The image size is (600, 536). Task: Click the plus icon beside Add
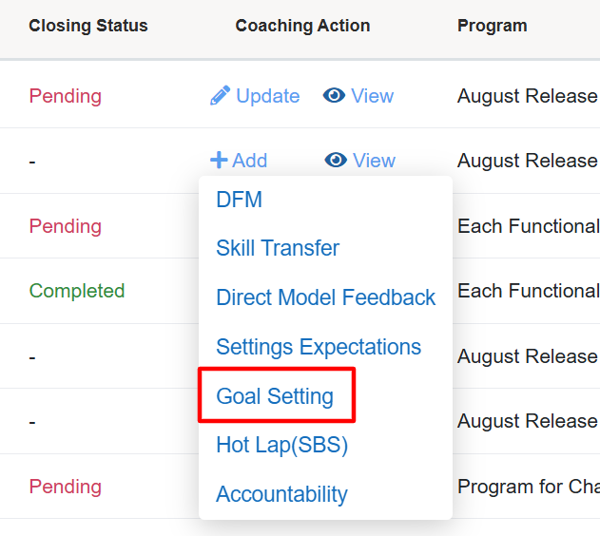[219, 161]
